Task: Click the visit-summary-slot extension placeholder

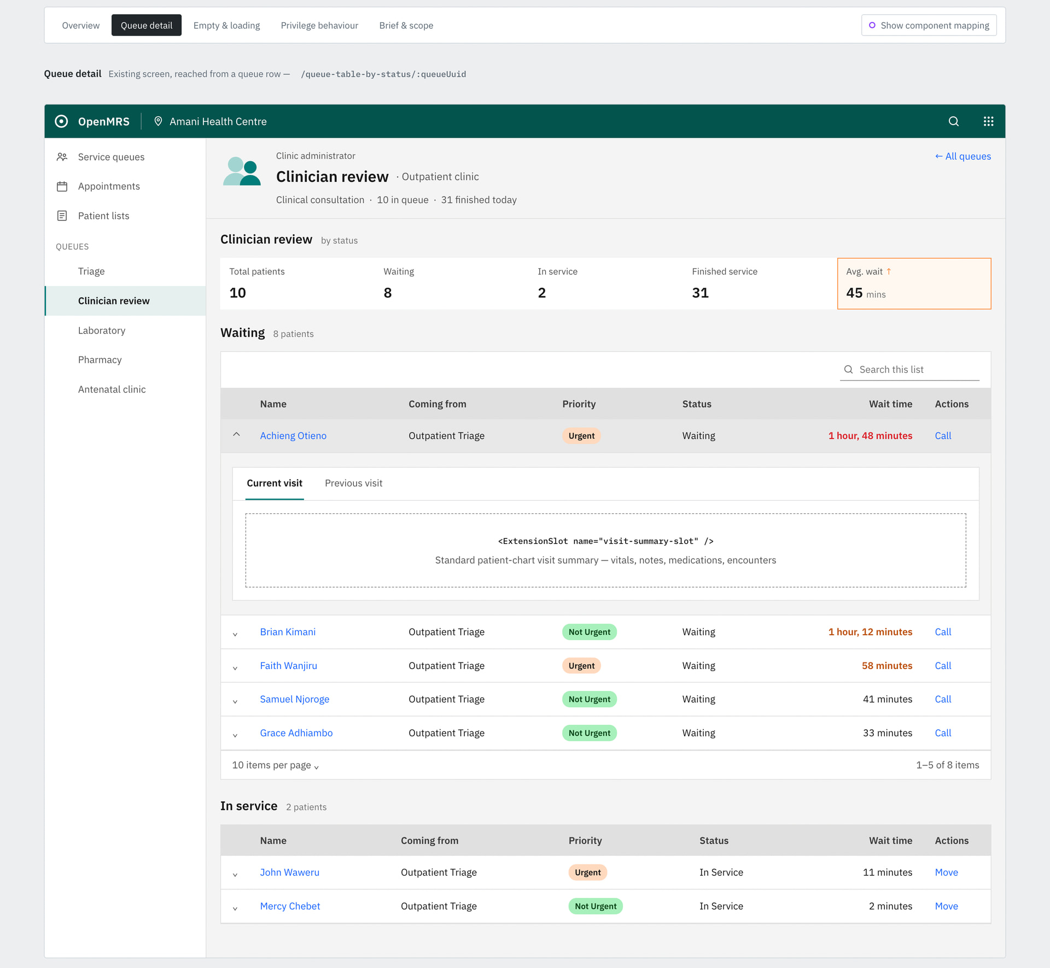Action: point(605,550)
